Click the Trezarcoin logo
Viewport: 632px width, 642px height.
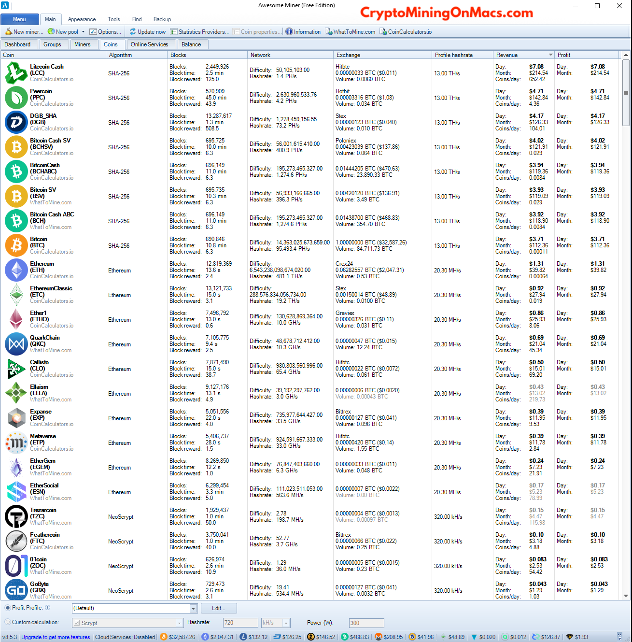(x=16, y=516)
